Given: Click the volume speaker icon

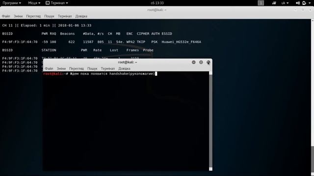Looking at the screenshot, I should 298,3.
